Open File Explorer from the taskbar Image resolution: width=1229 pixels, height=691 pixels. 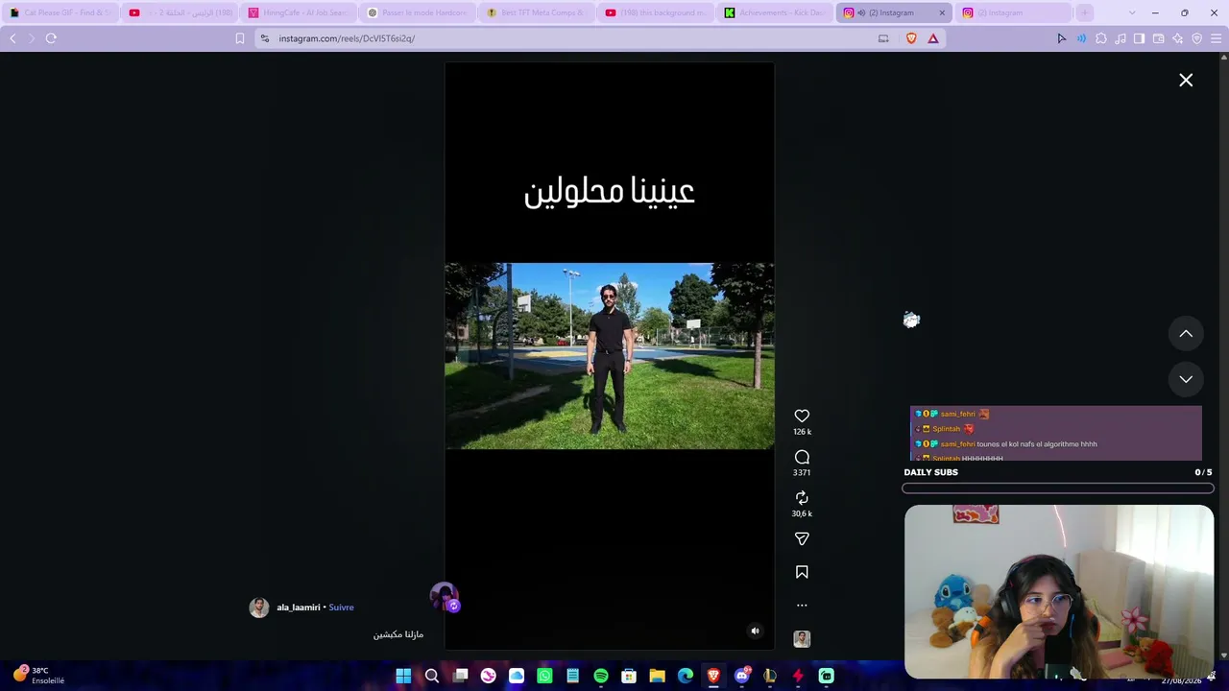[657, 676]
